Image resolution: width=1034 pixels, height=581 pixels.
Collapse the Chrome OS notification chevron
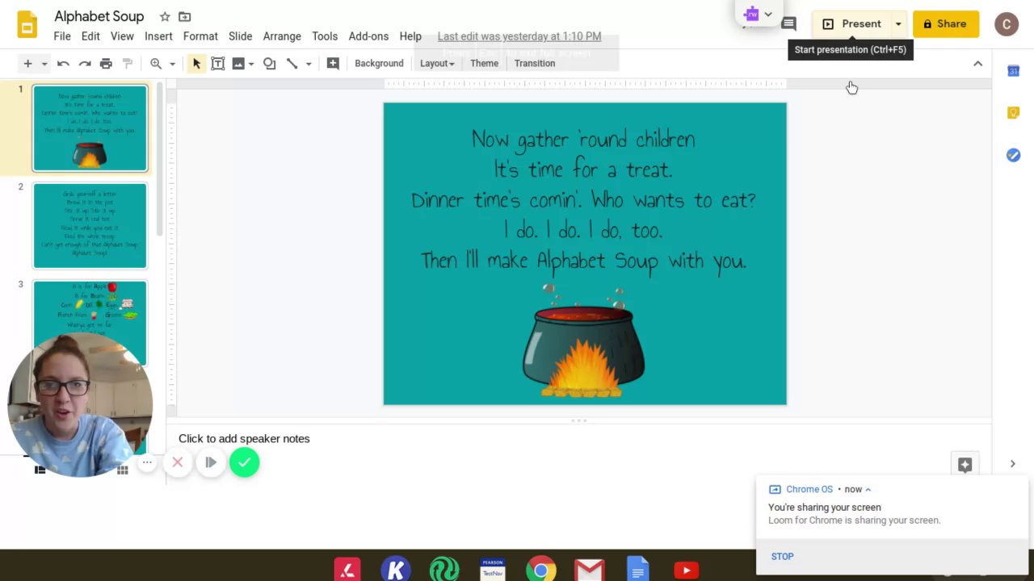click(x=868, y=489)
